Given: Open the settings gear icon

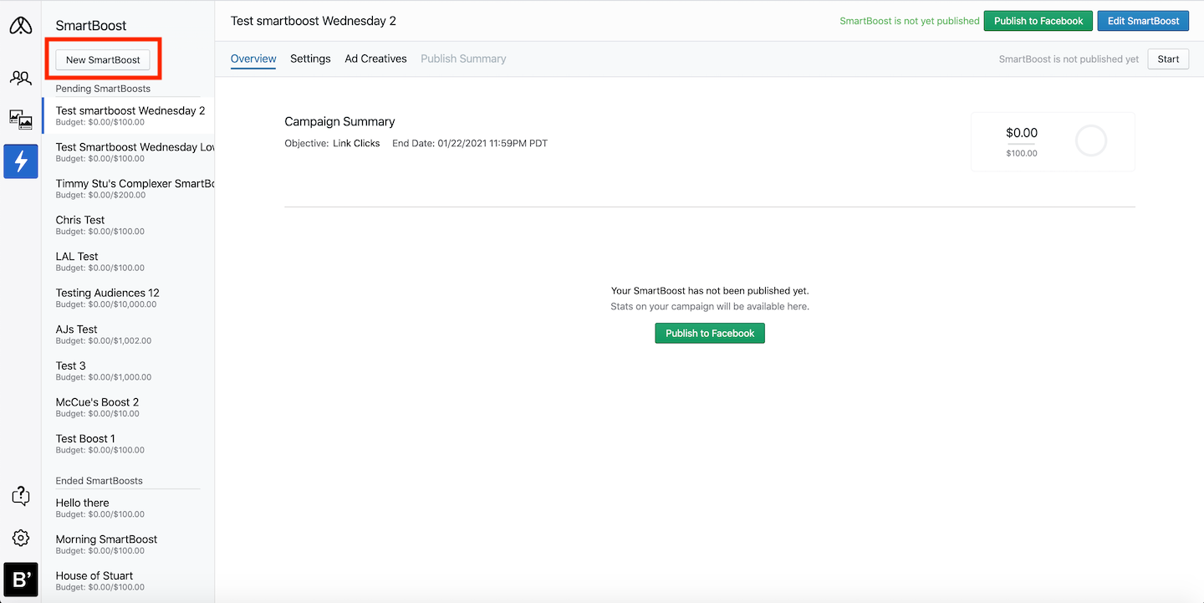Looking at the screenshot, I should tap(21, 538).
